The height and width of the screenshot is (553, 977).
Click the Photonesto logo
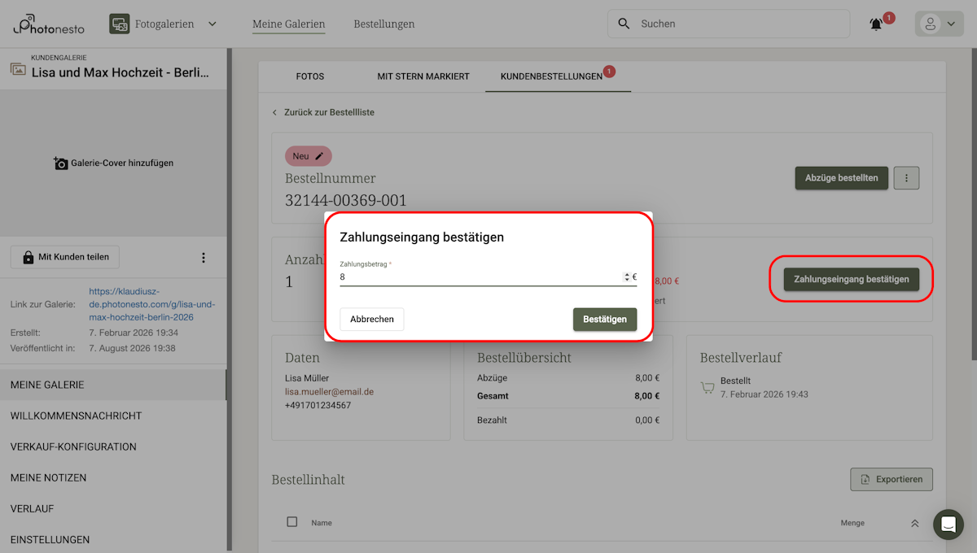pos(48,24)
